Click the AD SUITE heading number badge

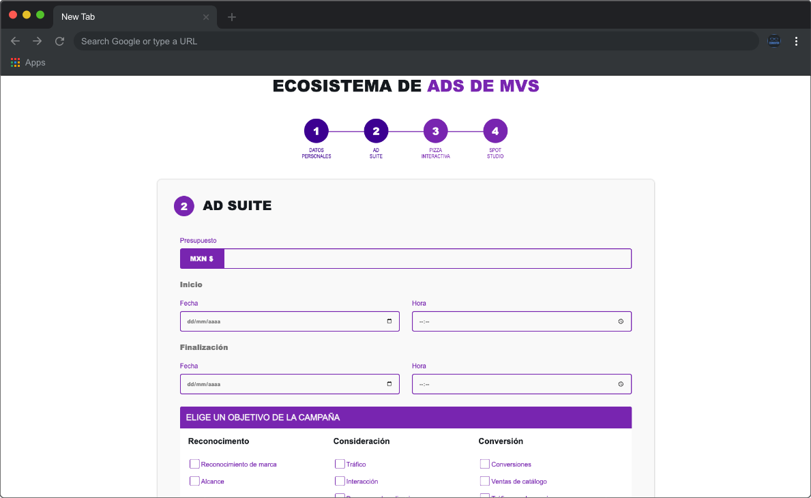click(183, 206)
